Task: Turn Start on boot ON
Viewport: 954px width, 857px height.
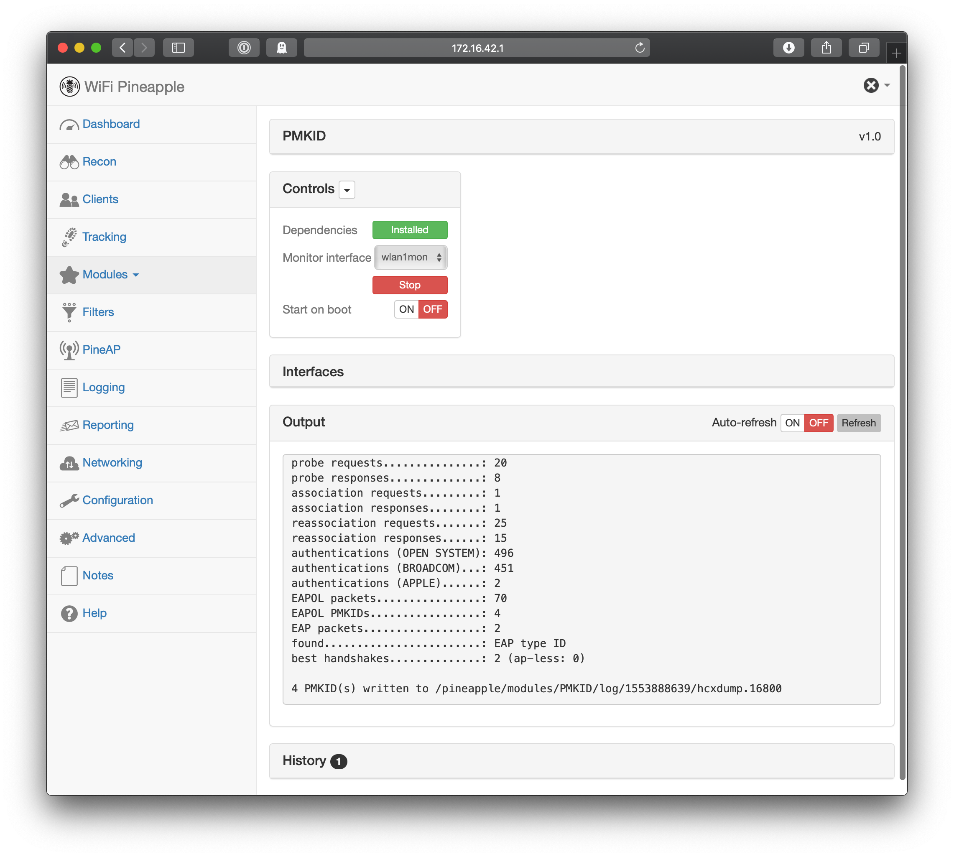Action: (x=406, y=309)
